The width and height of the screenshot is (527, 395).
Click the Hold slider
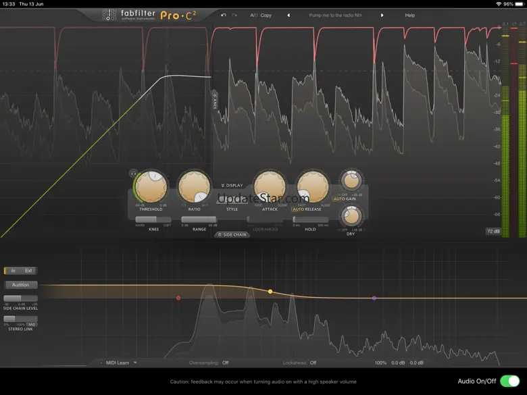click(310, 219)
